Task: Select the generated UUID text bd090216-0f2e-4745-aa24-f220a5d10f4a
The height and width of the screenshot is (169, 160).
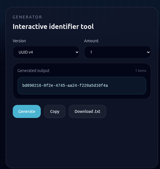Action: 65,86
